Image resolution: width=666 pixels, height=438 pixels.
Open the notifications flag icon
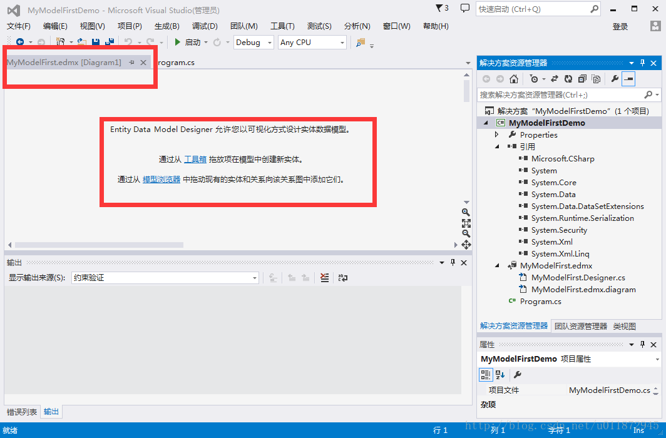click(442, 8)
